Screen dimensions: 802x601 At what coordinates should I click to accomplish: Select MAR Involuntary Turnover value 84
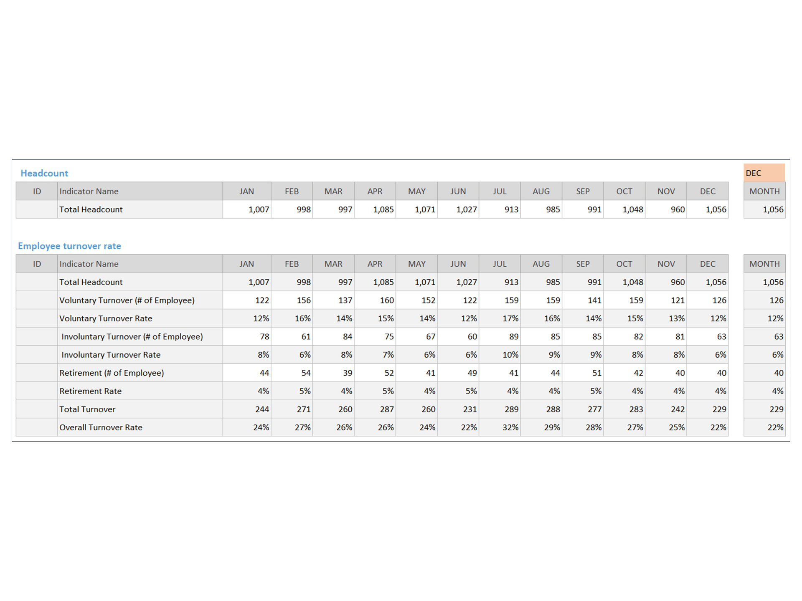point(333,336)
